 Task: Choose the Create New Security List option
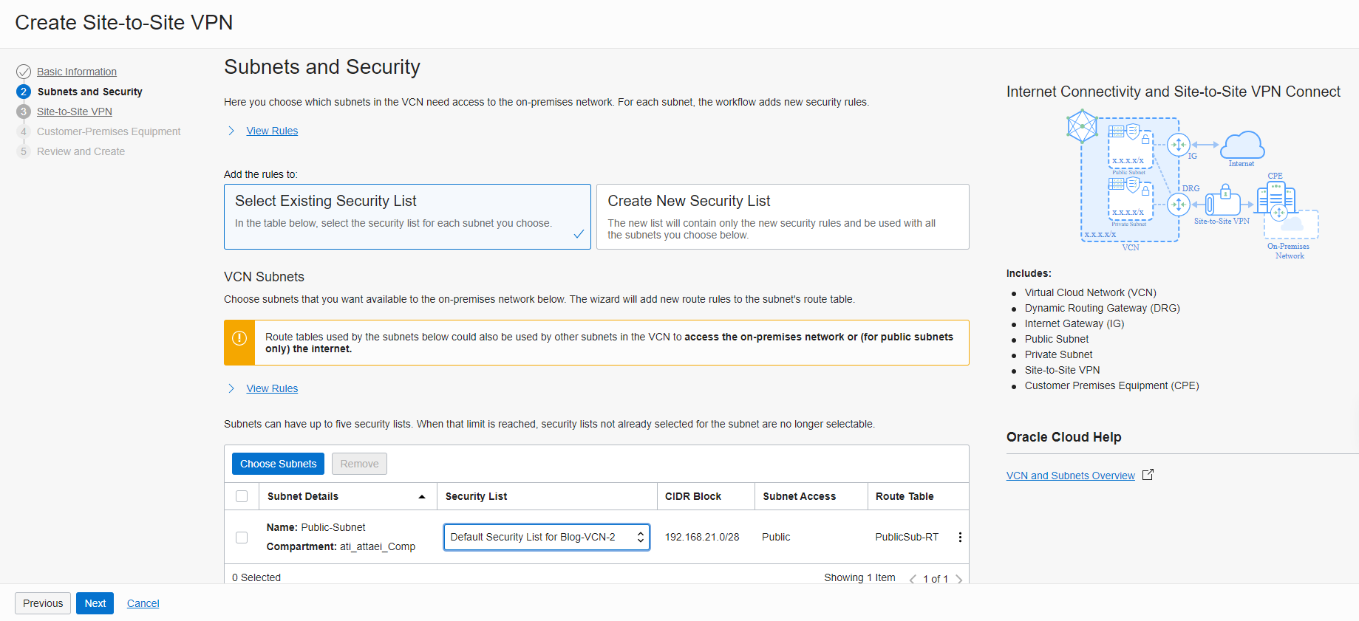(782, 216)
